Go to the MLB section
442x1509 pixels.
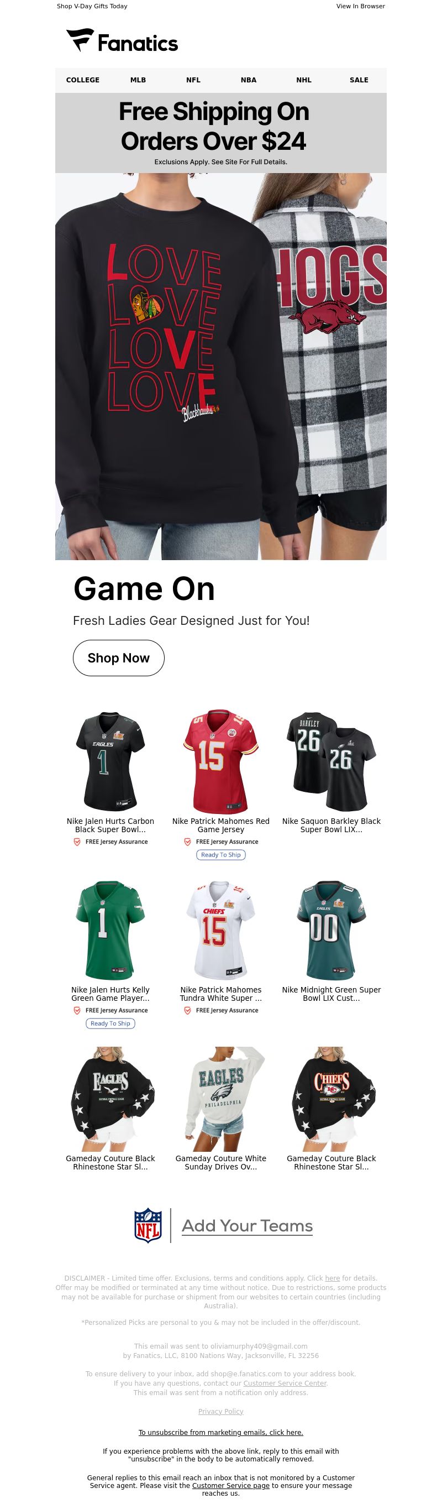click(138, 80)
